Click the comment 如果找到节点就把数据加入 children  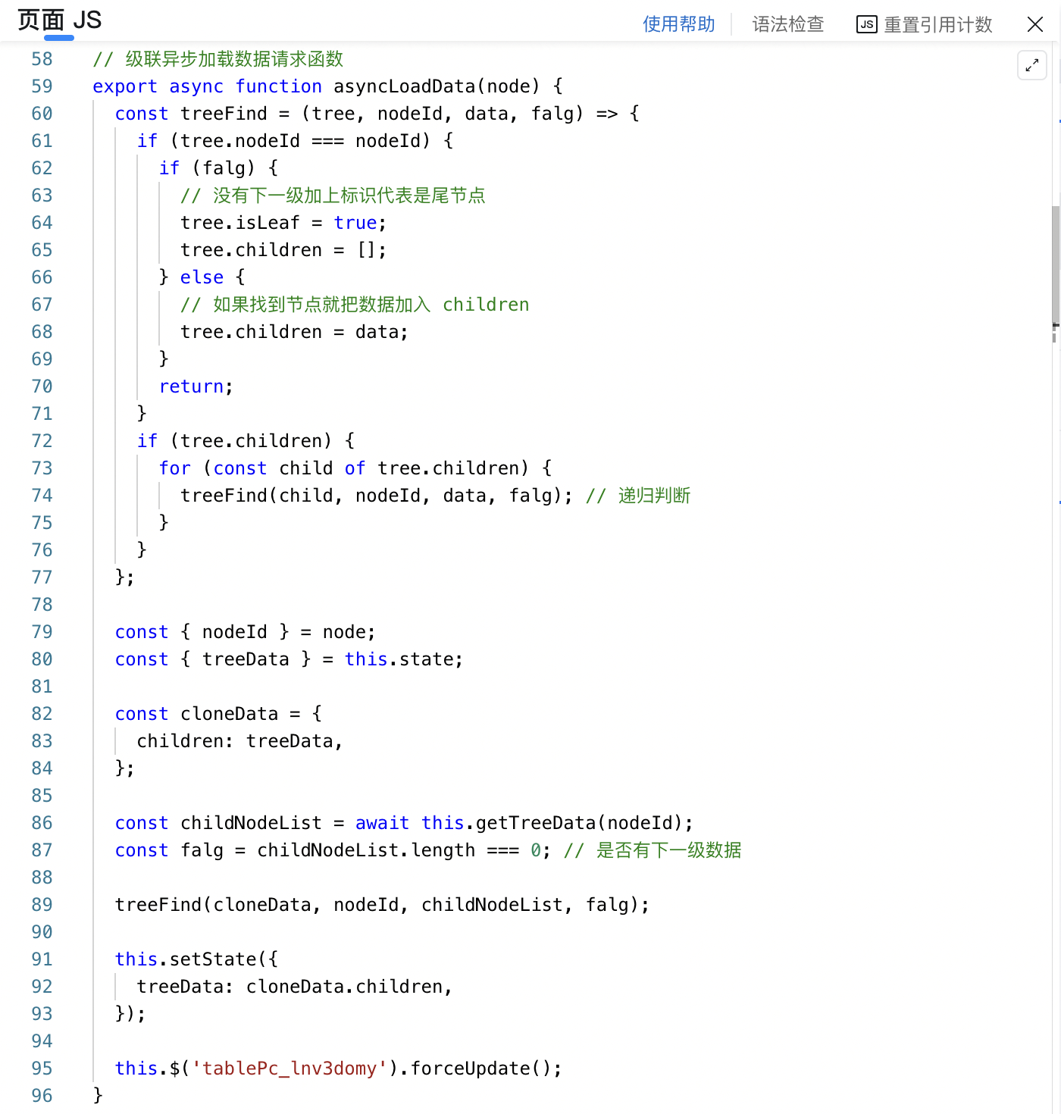click(x=355, y=305)
